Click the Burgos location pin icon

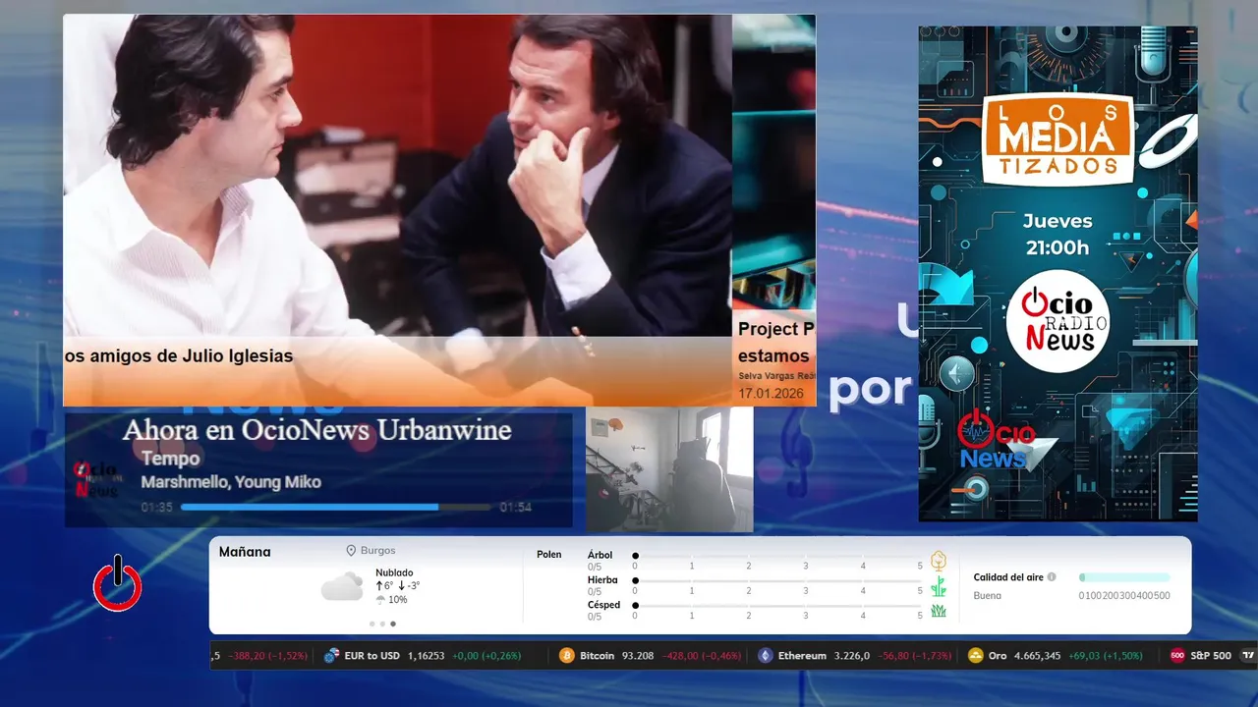(351, 551)
